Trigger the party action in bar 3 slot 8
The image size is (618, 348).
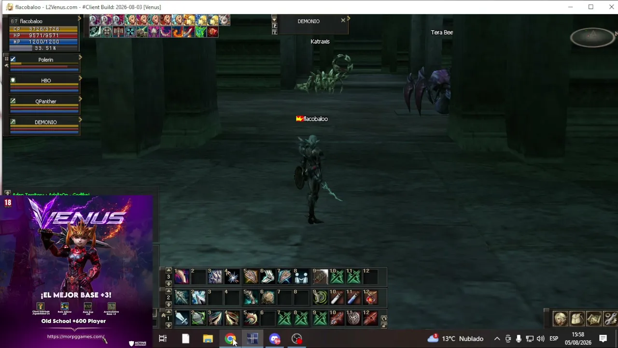(301, 276)
